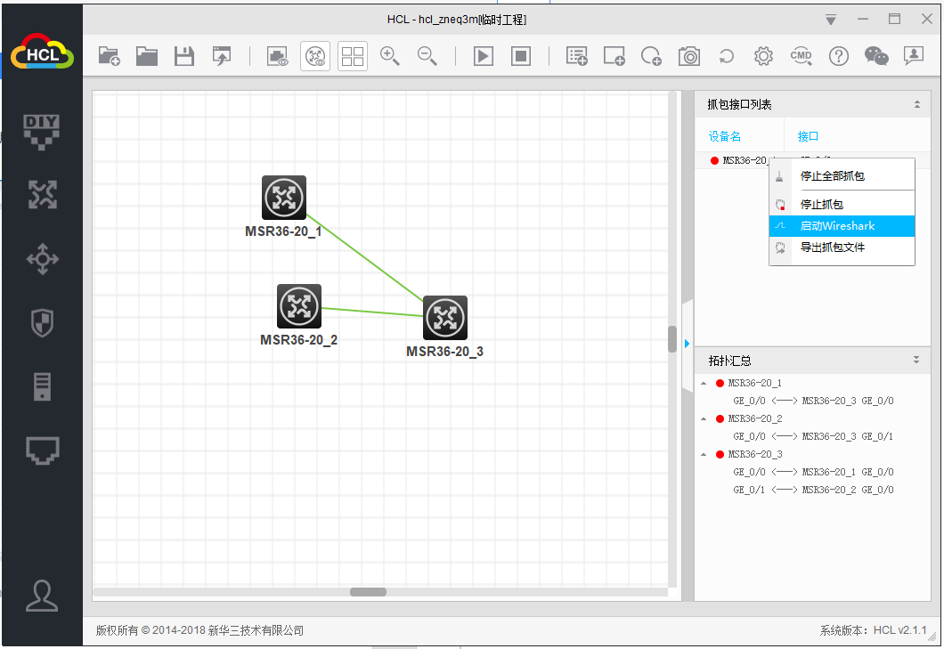Image resolution: width=944 pixels, height=649 pixels.
Task: Open settings via the gear icon
Action: click(763, 57)
